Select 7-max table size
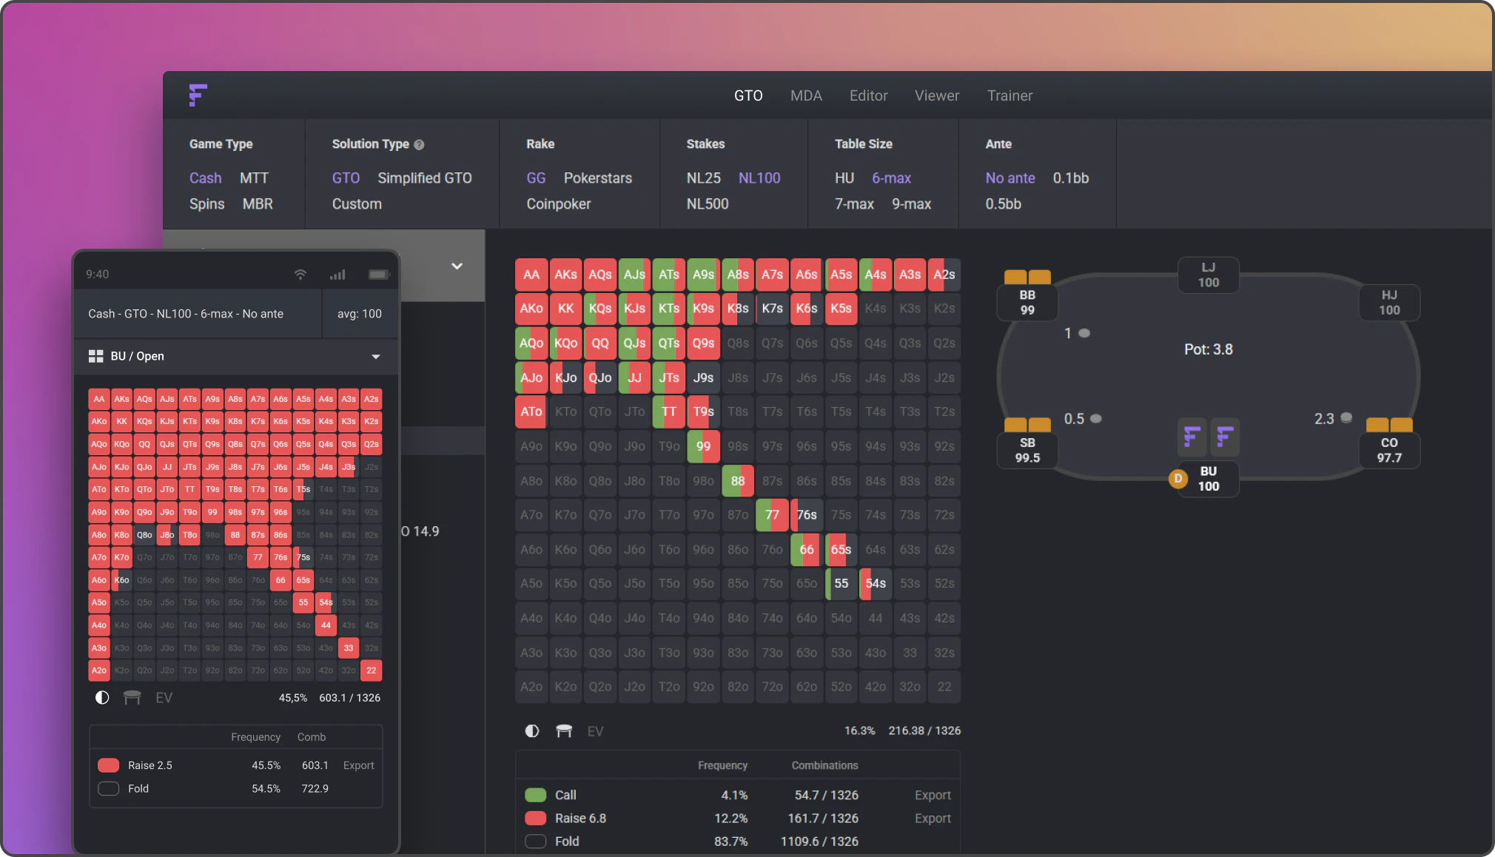This screenshot has width=1495, height=857. 854,204
